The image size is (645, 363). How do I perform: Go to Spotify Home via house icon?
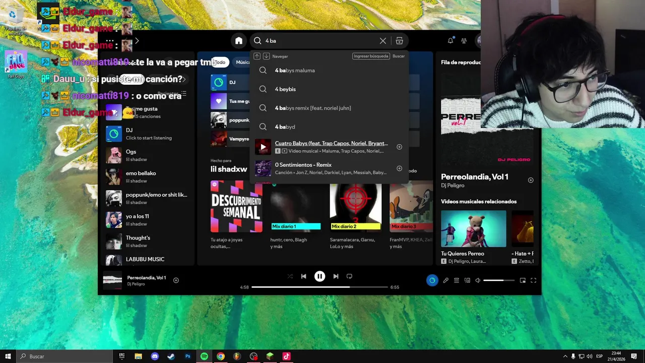pyautogui.click(x=239, y=41)
